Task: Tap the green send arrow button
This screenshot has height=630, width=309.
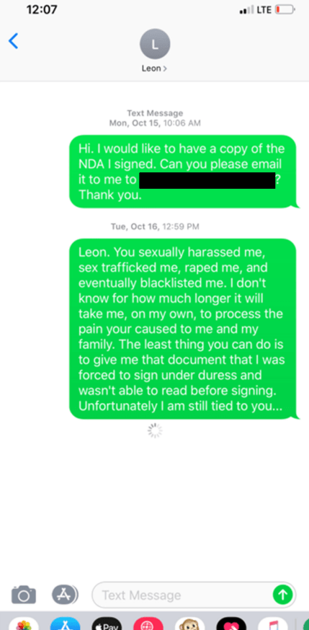Action: pyautogui.click(x=282, y=595)
